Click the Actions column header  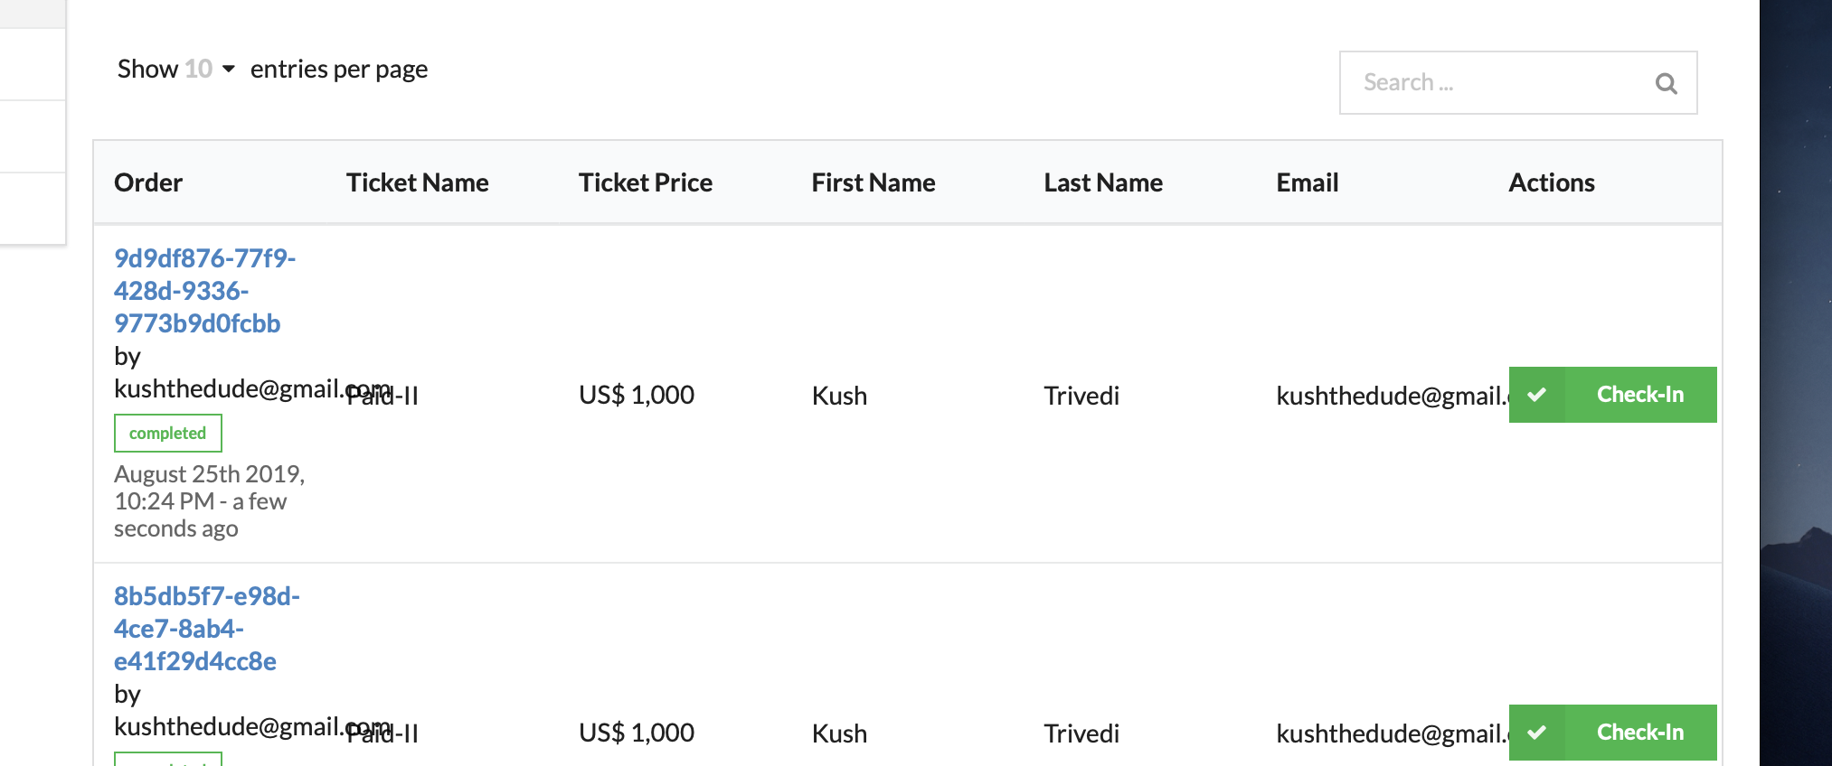(1551, 182)
